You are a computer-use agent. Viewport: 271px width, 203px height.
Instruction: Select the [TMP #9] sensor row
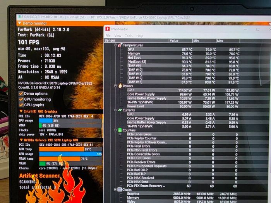[184, 66]
